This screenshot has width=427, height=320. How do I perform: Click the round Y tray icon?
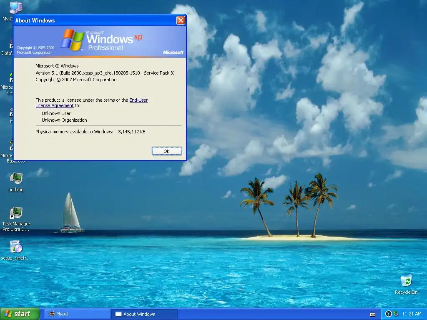[389, 314]
